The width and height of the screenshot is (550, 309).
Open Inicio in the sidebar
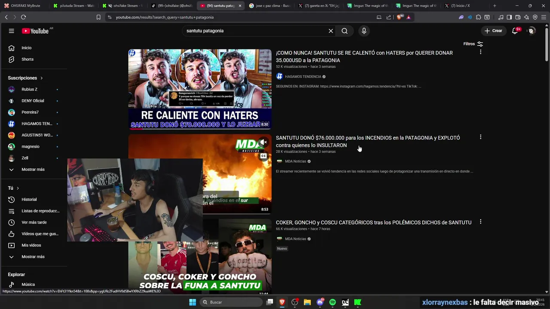[x=34, y=48]
